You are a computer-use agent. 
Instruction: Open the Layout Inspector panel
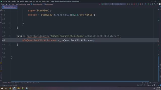pos(154,83)
